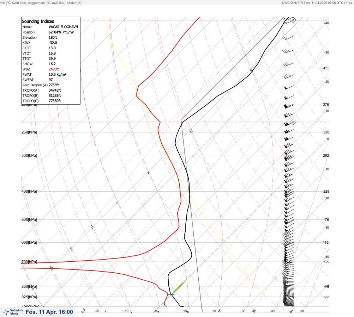Click the tropopause diamond marker near 250 hPa

293,122
